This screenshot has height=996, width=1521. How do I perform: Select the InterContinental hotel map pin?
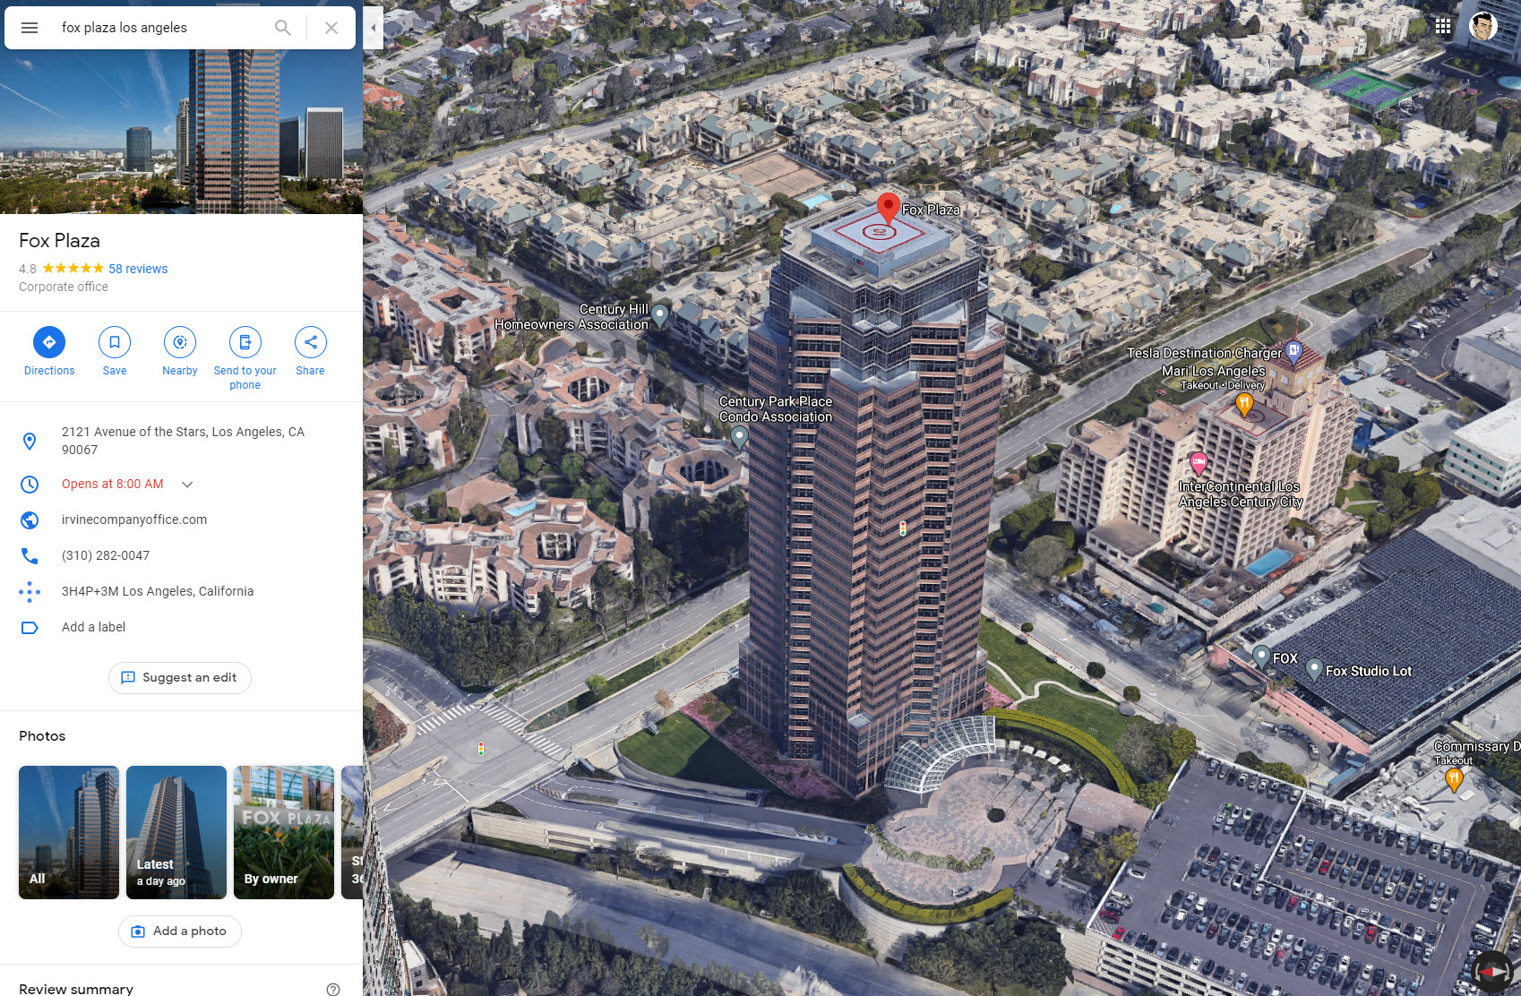pyautogui.click(x=1199, y=463)
